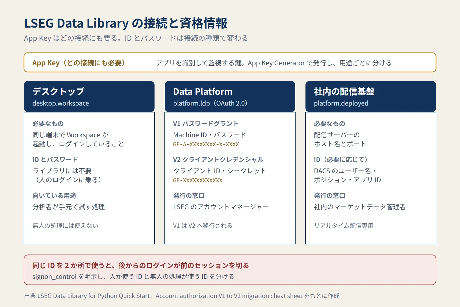Click 'platform.ldp（OAuth 2.0）' text
460x307 pixels.
(x=210, y=103)
